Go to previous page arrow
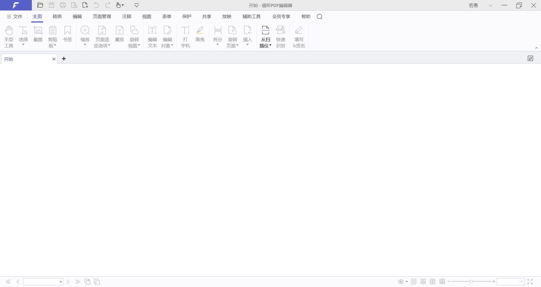Viewport: 541px width, 287px height. tap(18, 282)
